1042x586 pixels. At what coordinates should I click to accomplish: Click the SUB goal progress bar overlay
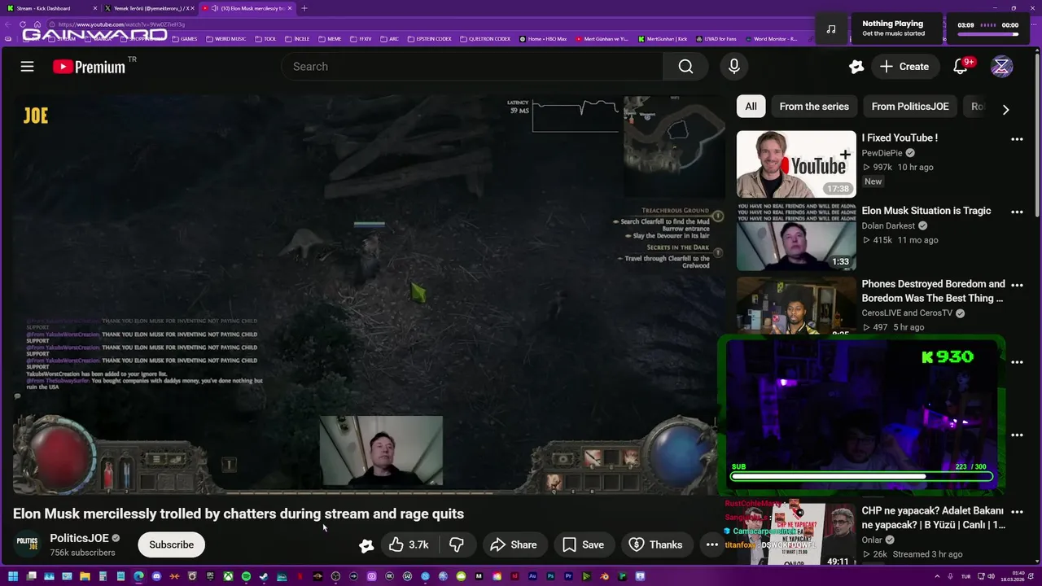(861, 476)
